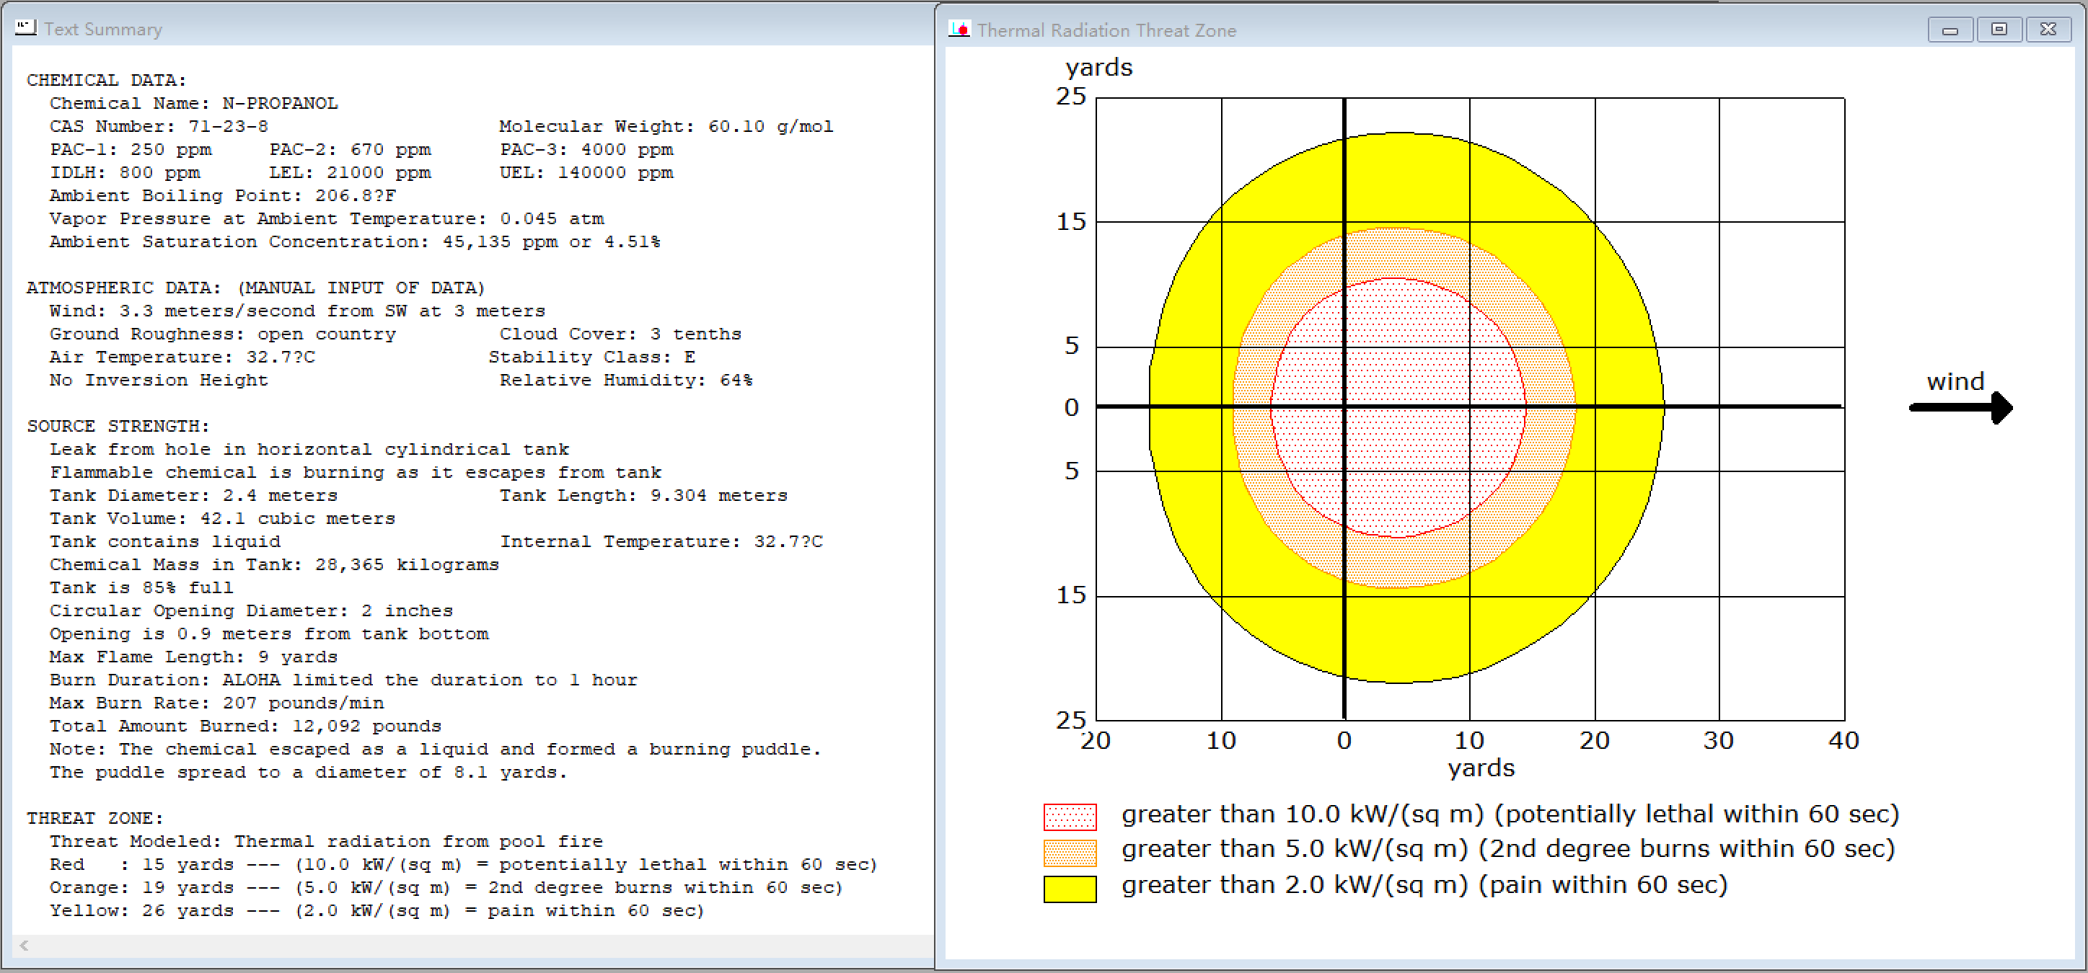The width and height of the screenshot is (2088, 973).
Task: Click the Chemical Name N-PROPANOL line
Action: pos(194,104)
